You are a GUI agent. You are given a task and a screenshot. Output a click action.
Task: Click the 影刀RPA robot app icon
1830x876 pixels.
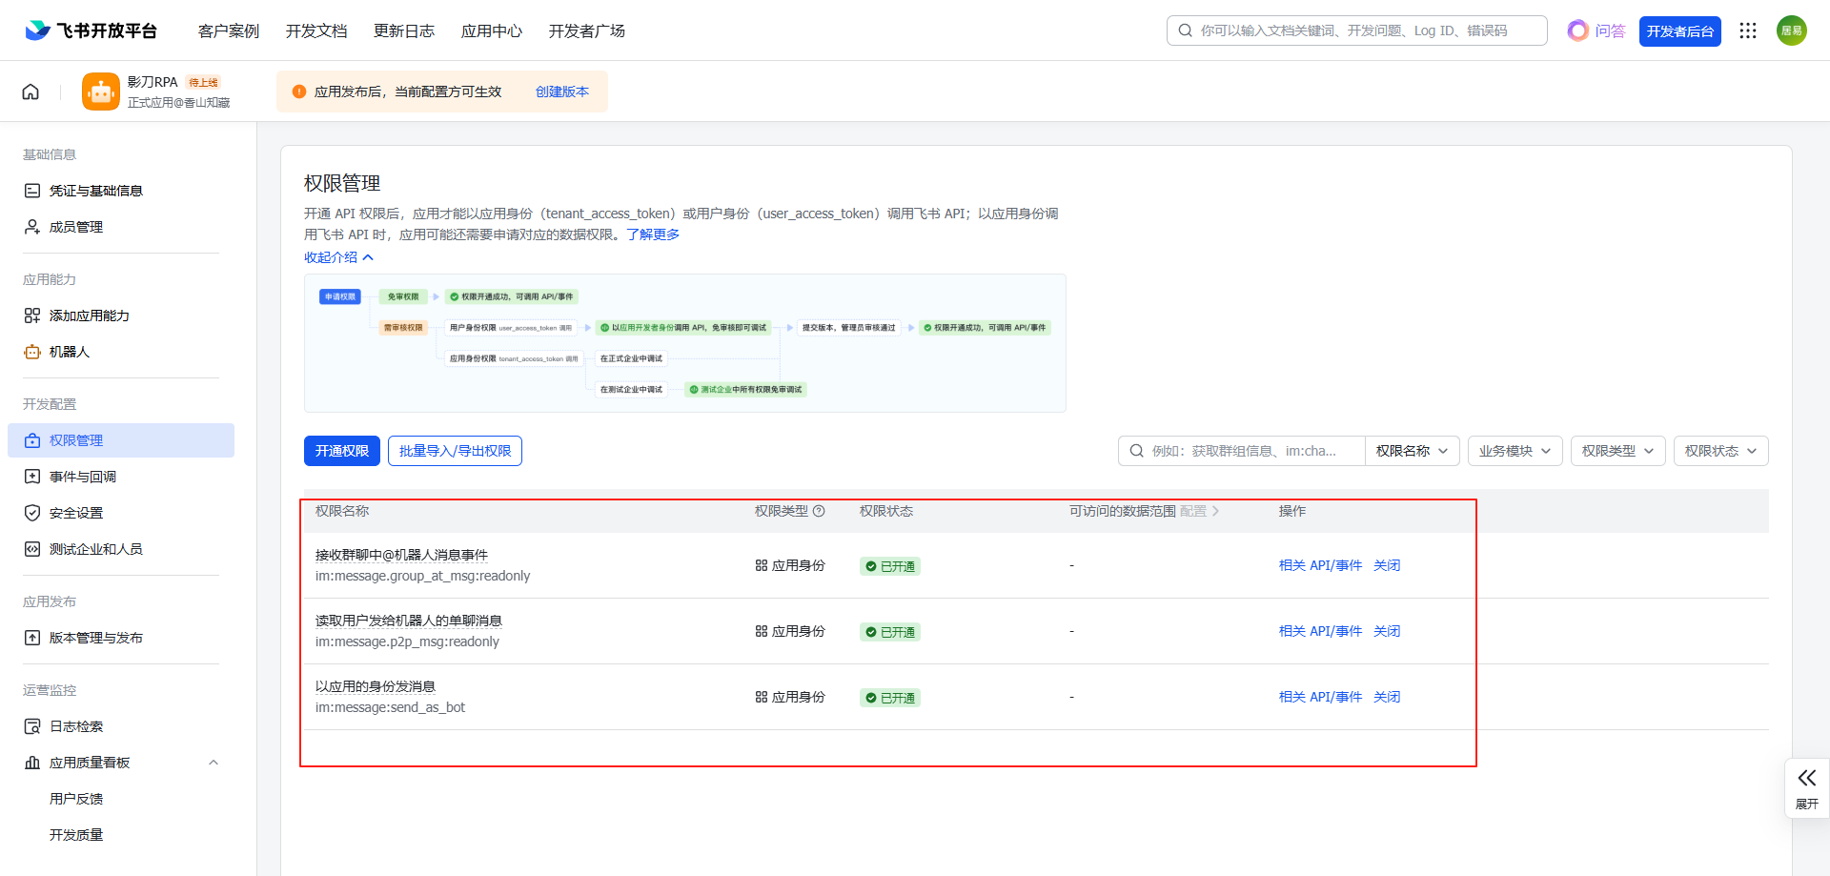point(100,92)
